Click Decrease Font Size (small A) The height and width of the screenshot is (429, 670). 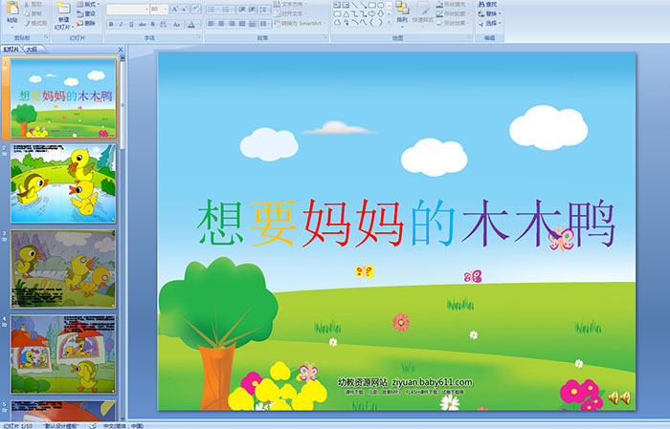pyautogui.click(x=184, y=9)
